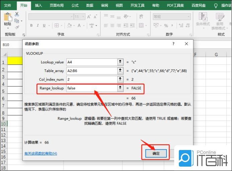Click Increase Decimal icon
This screenshot has width=232, height=171.
(181, 25)
